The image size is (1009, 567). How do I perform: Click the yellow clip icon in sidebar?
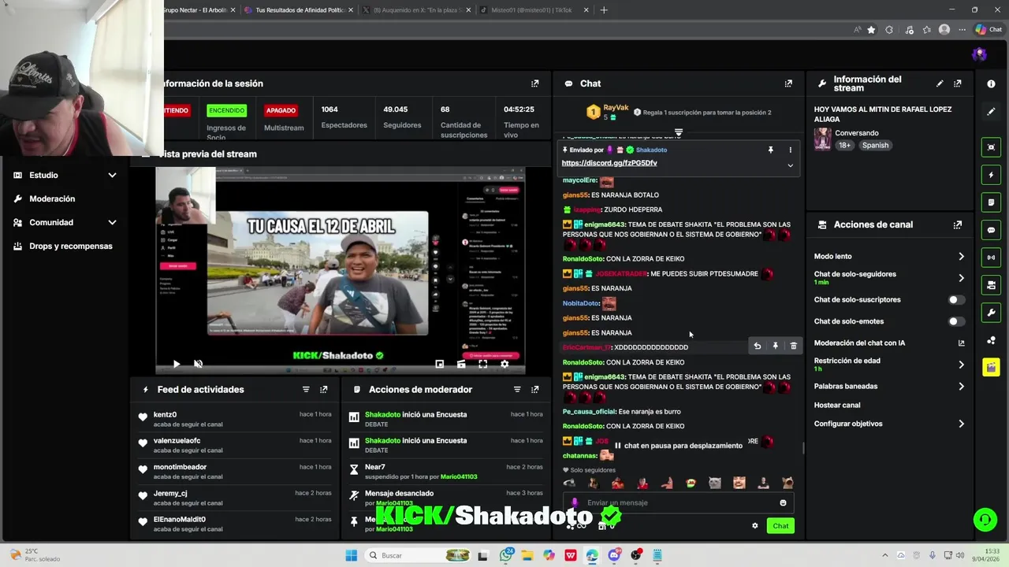[x=991, y=368]
